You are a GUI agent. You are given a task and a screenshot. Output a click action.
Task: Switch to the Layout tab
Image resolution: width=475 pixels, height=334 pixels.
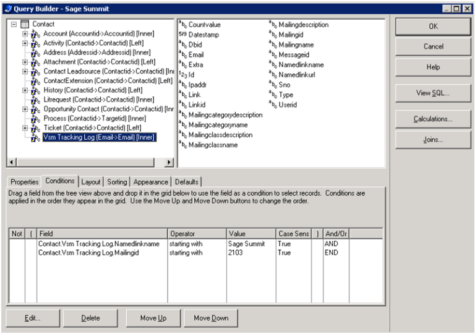[91, 182]
